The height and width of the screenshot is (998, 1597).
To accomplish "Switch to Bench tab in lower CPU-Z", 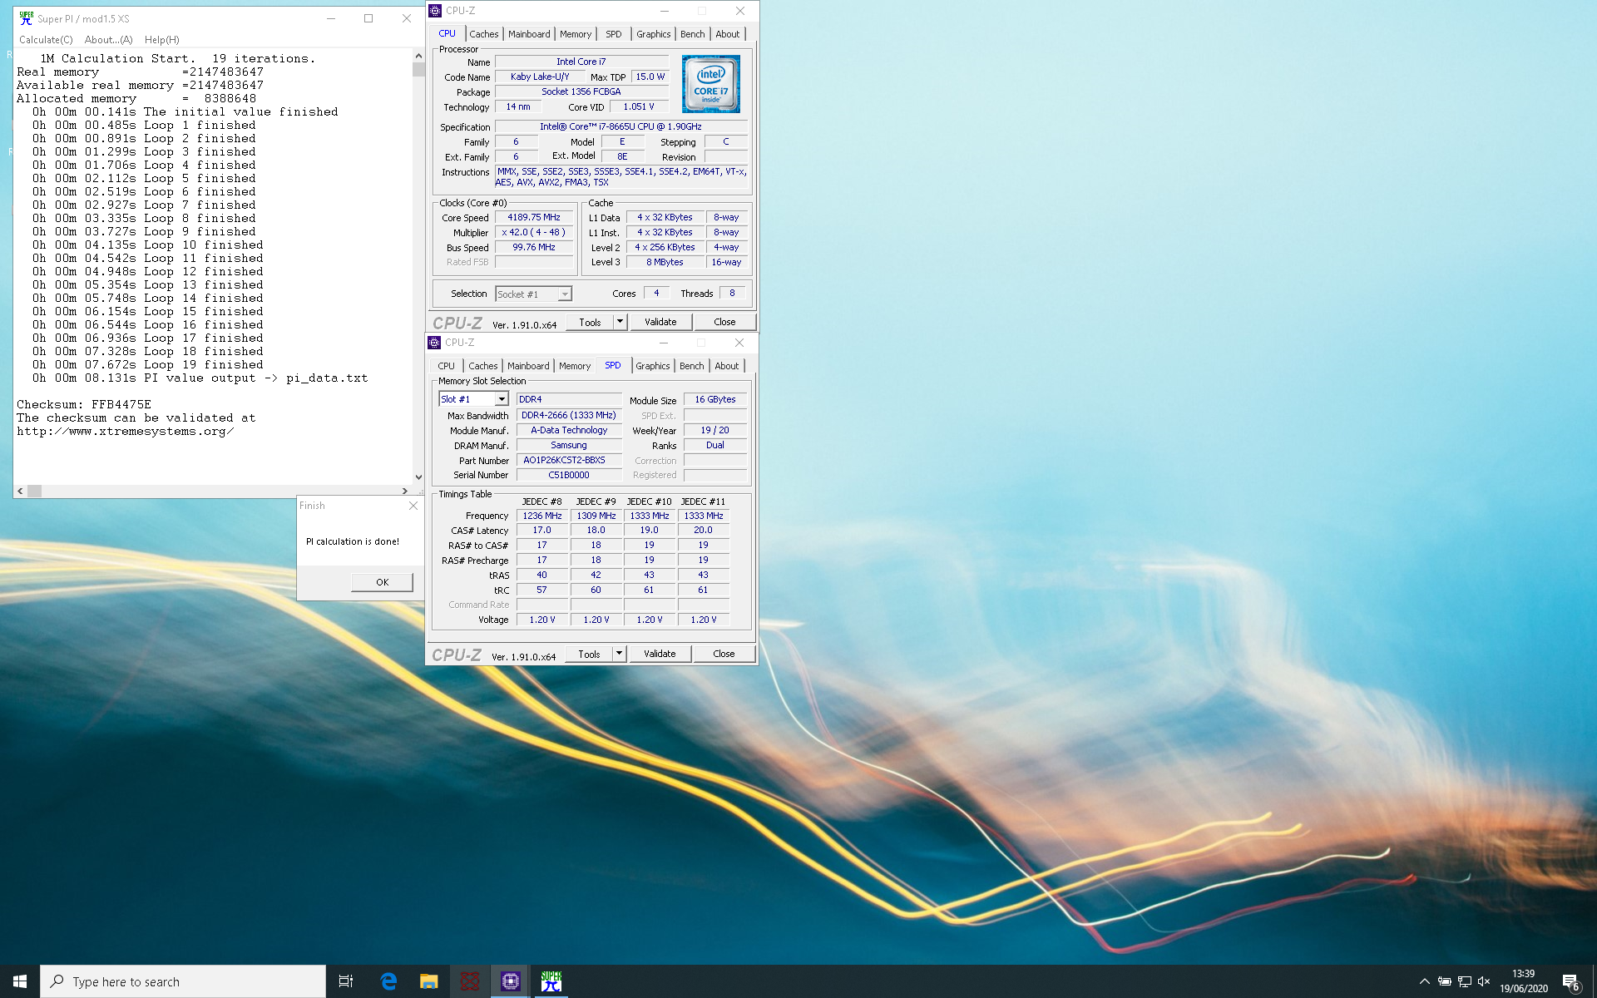I will tap(691, 366).
